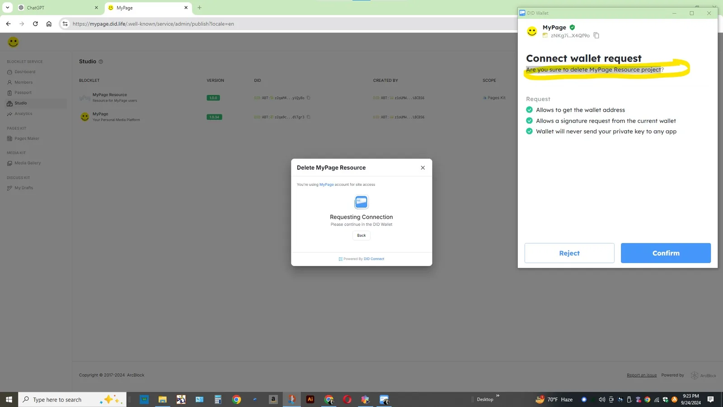Click the smiley logo above the sidebar
Image resolution: width=723 pixels, height=407 pixels.
tap(13, 42)
